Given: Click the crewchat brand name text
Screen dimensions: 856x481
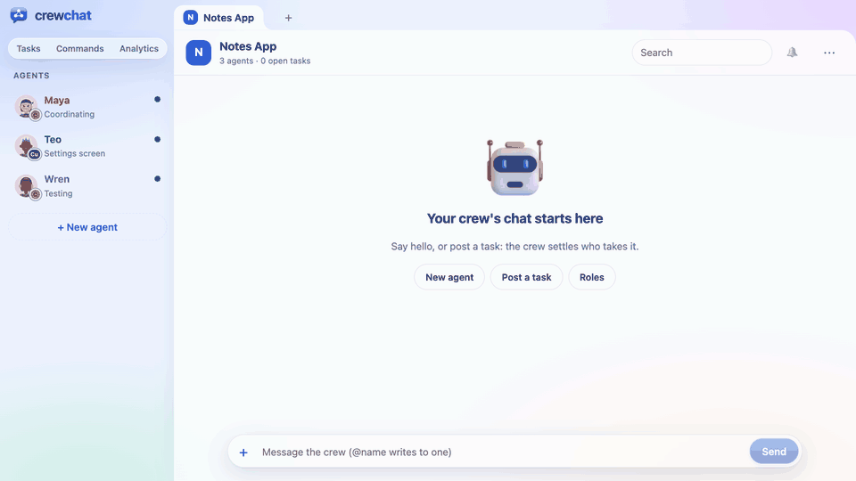Looking at the screenshot, I should (63, 15).
